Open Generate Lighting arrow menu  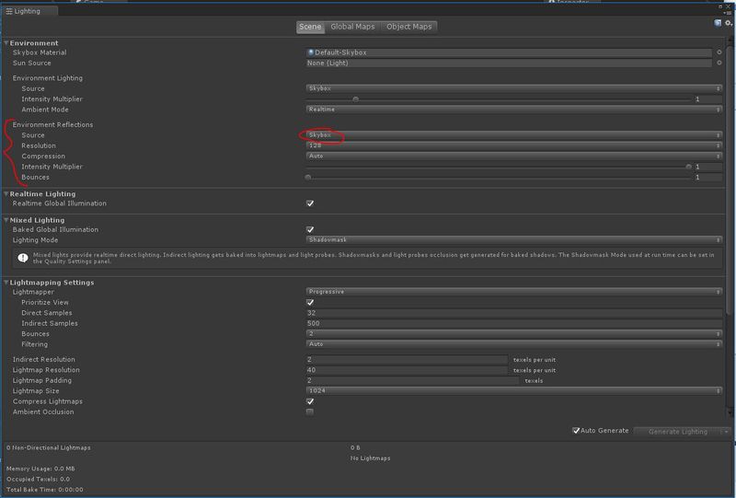(726, 432)
